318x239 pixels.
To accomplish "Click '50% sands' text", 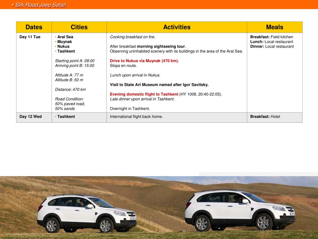I will (x=65, y=109).
